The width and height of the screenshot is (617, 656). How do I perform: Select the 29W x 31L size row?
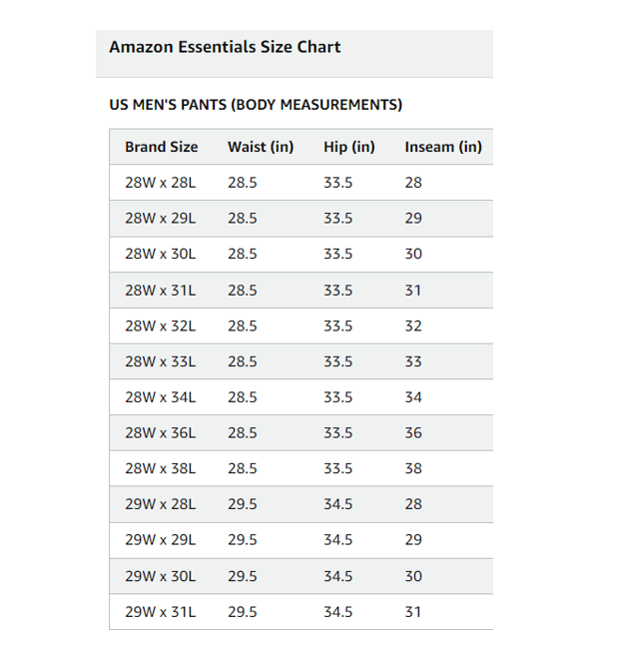[x=302, y=612]
